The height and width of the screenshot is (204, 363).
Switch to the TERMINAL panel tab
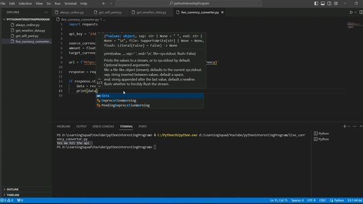coord(126,126)
